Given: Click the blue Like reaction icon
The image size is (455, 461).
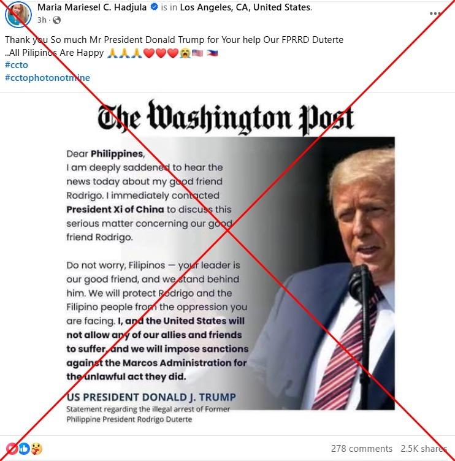Looking at the screenshot, I should (24, 449).
